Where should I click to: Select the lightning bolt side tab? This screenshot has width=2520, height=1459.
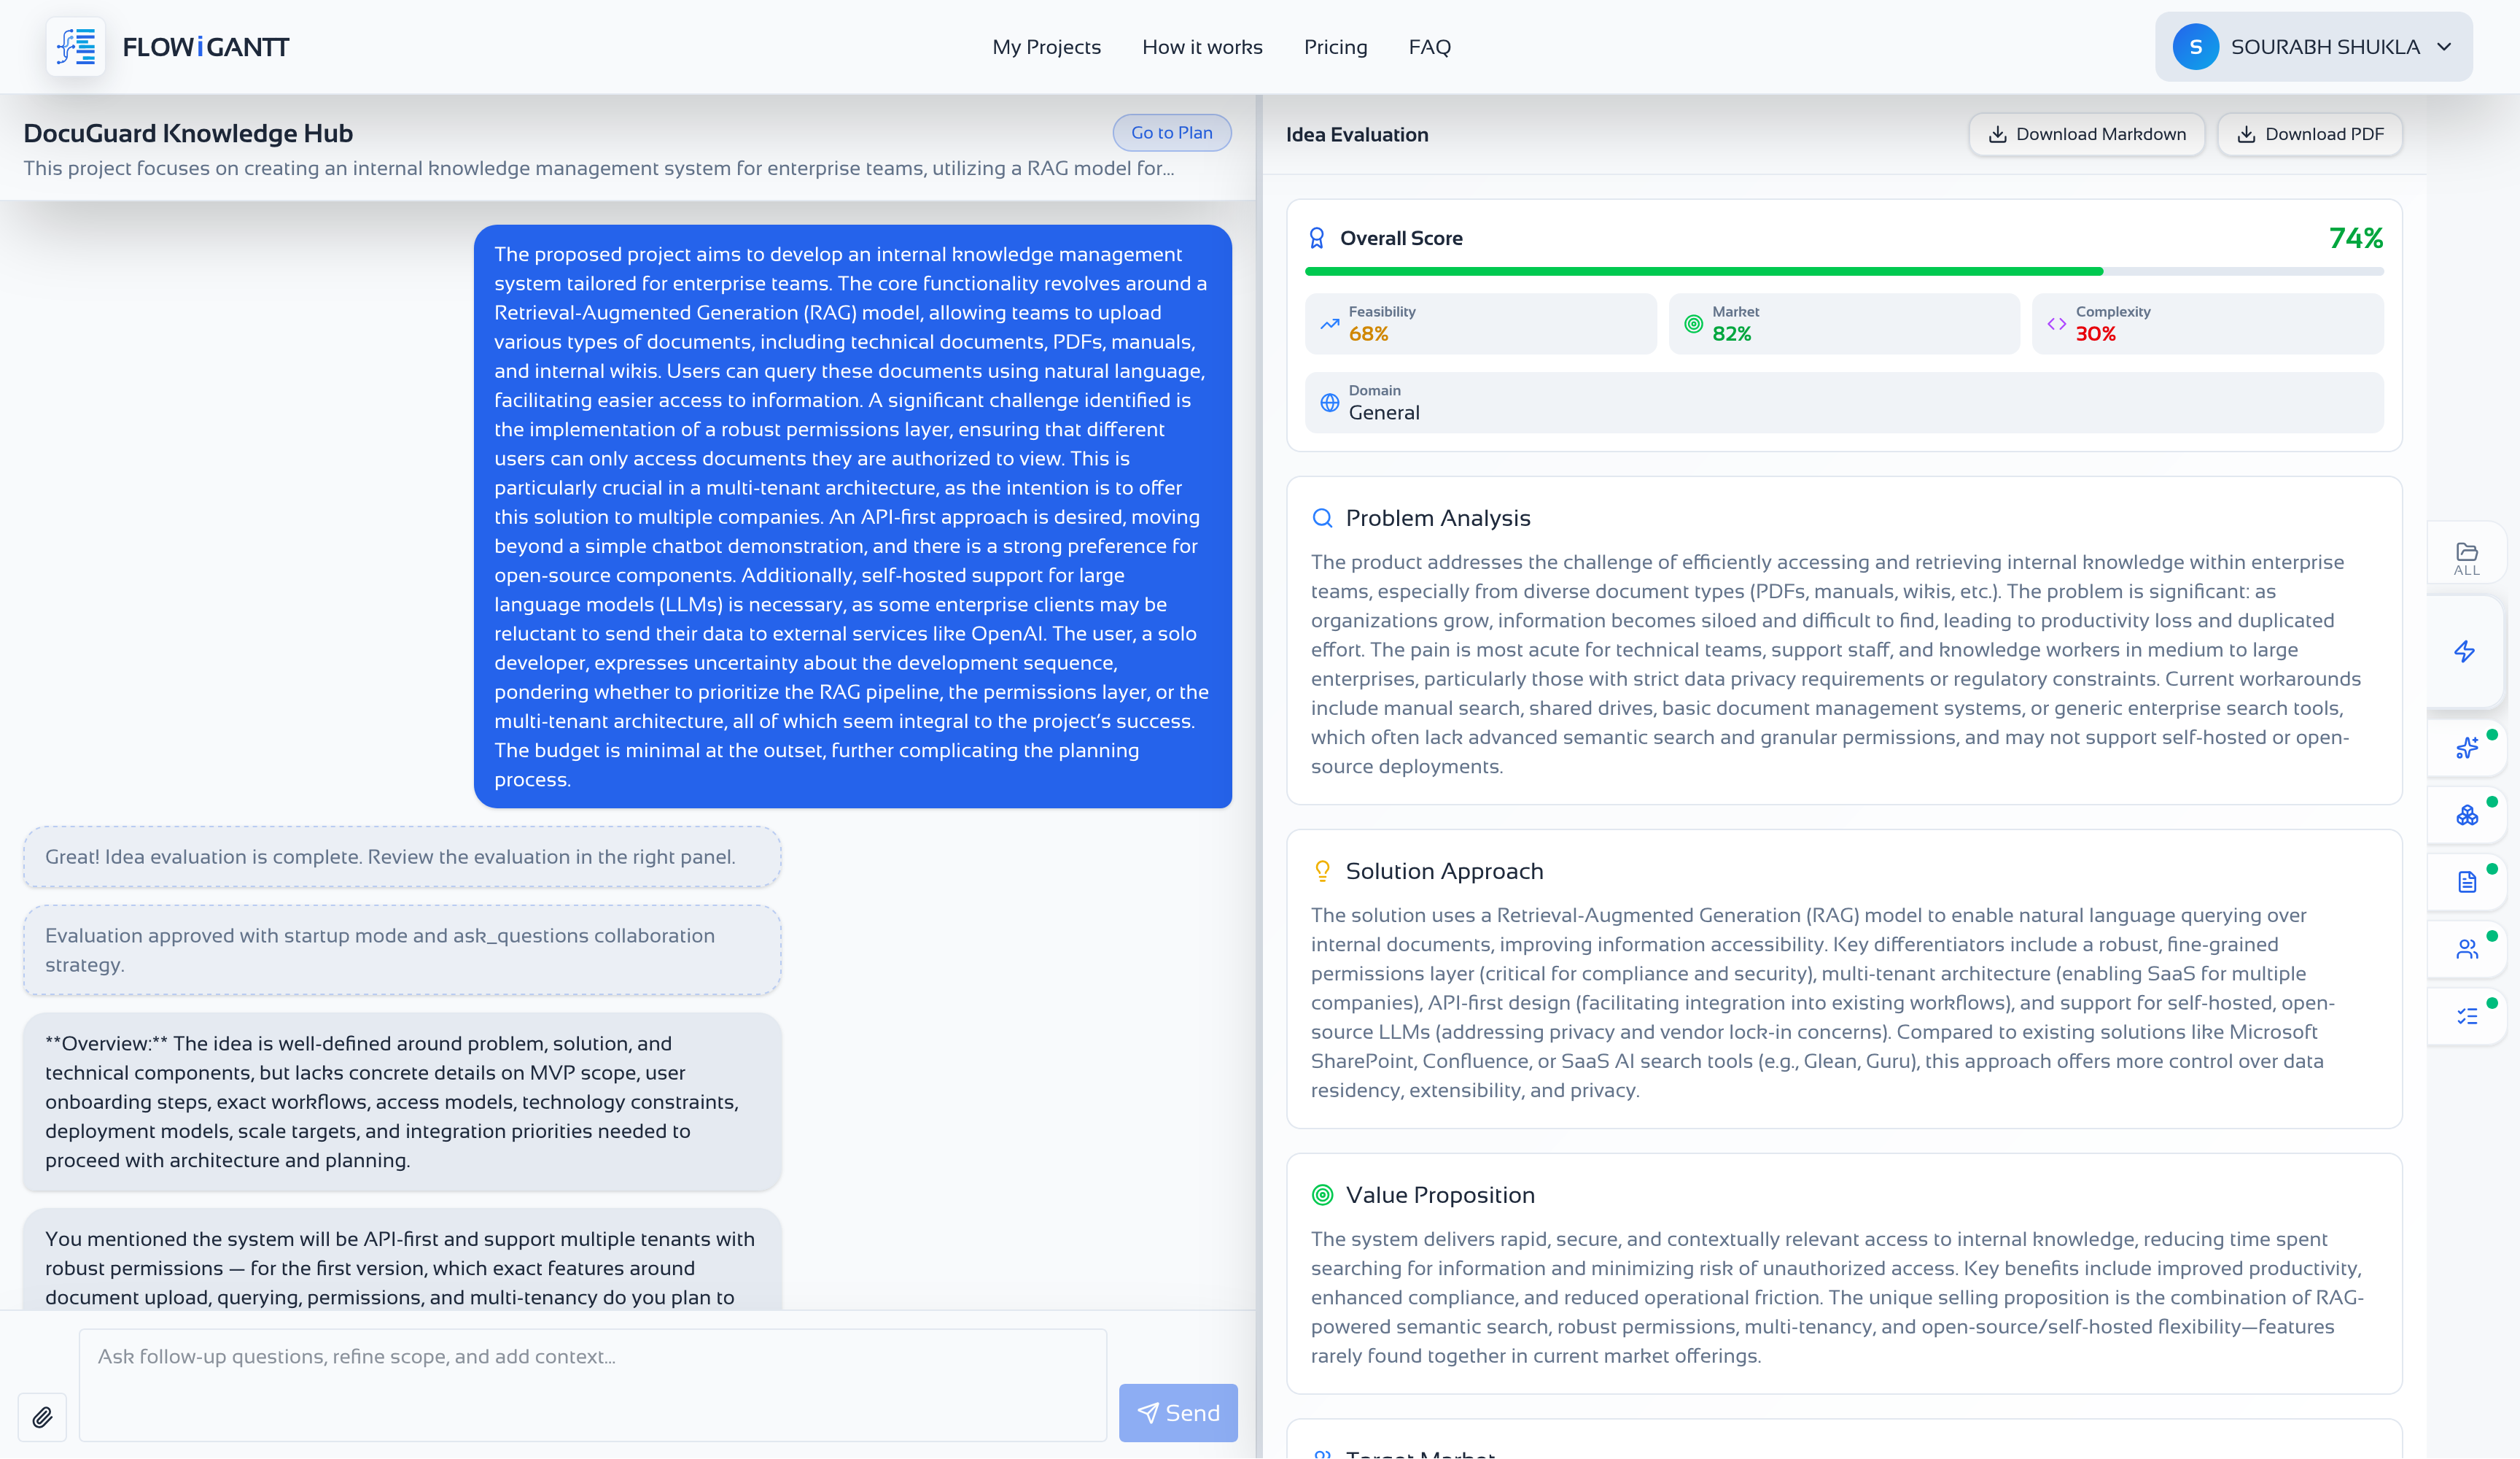pos(2465,651)
